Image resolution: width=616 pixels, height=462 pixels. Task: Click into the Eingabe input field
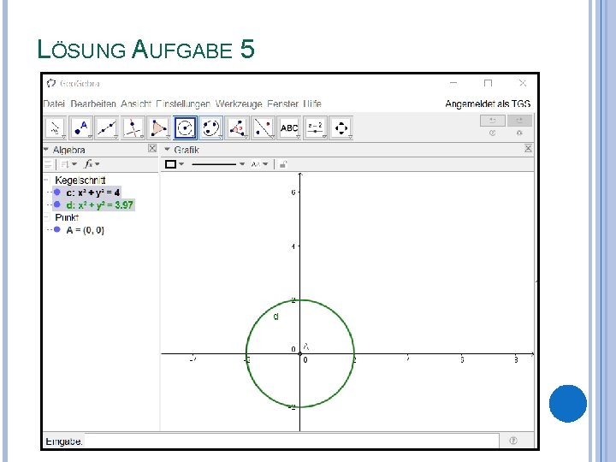pyautogui.click(x=292, y=441)
